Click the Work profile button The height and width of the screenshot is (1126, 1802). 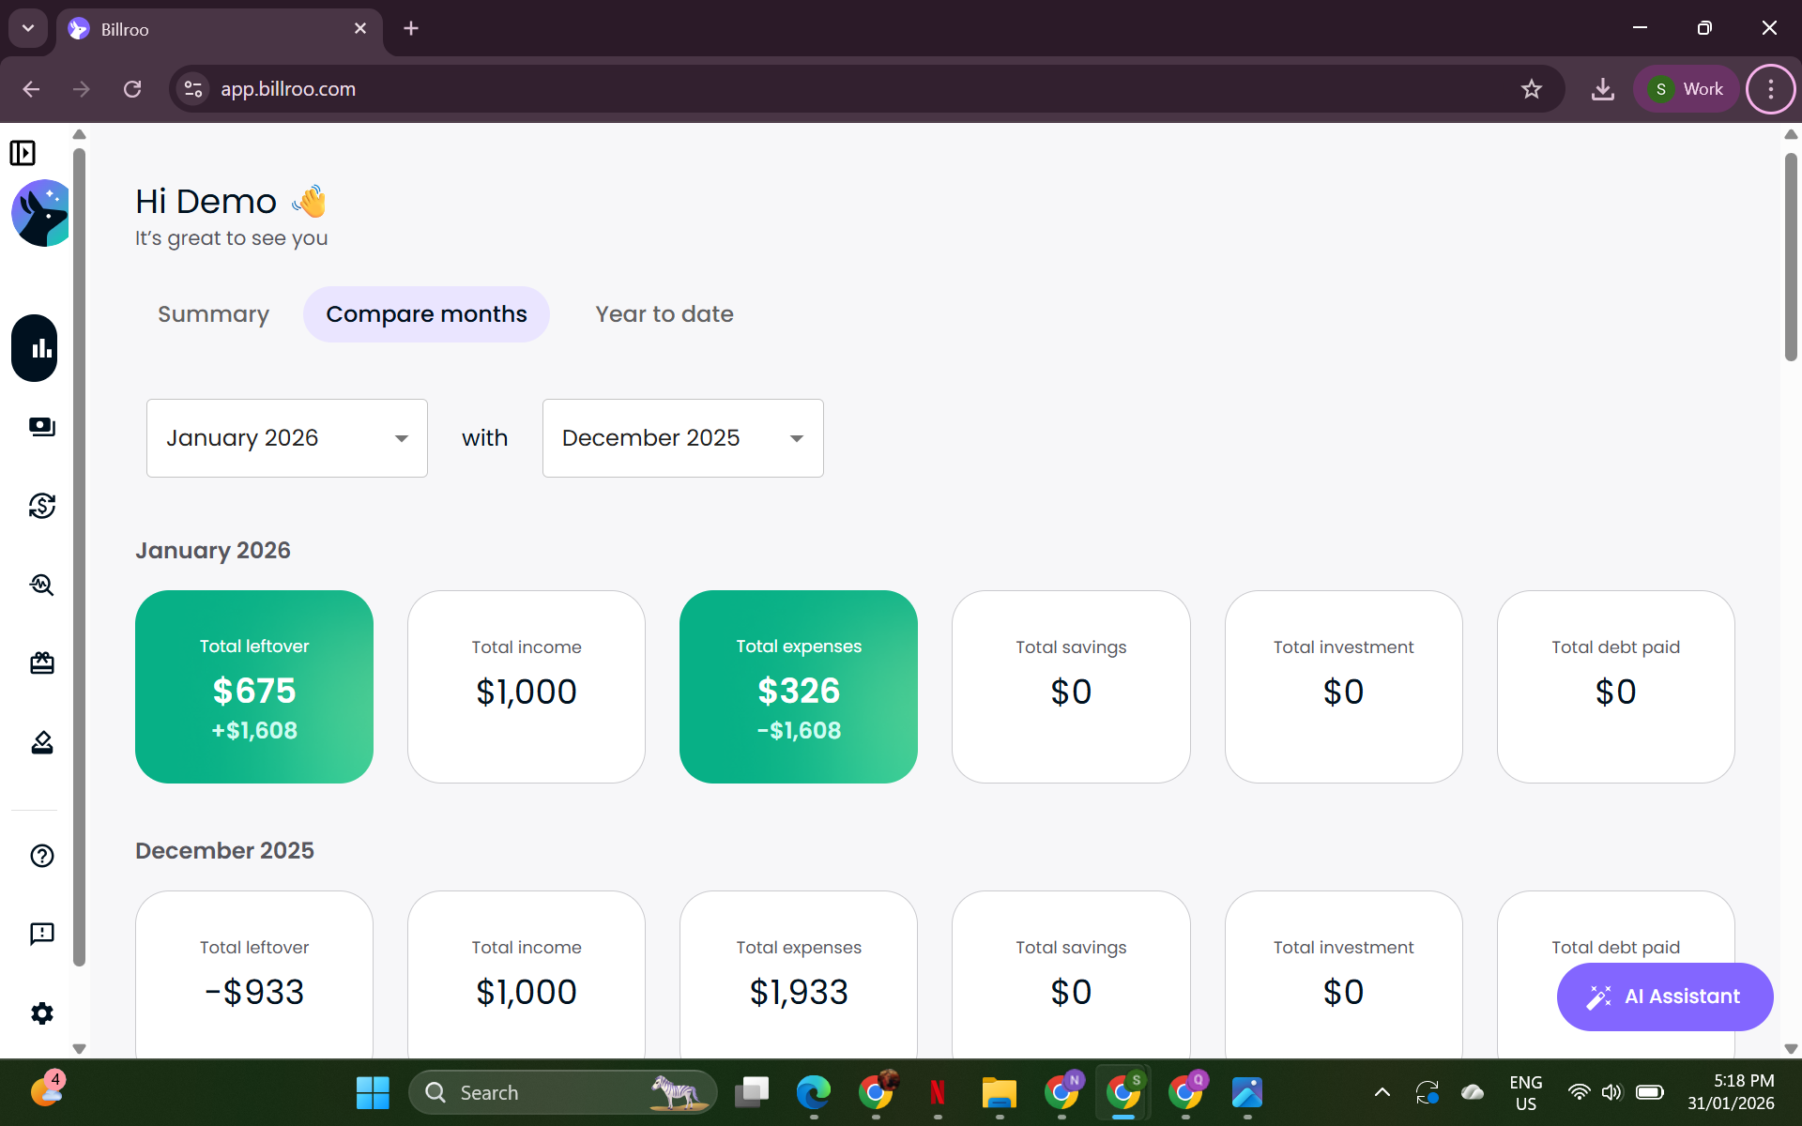(x=1687, y=89)
